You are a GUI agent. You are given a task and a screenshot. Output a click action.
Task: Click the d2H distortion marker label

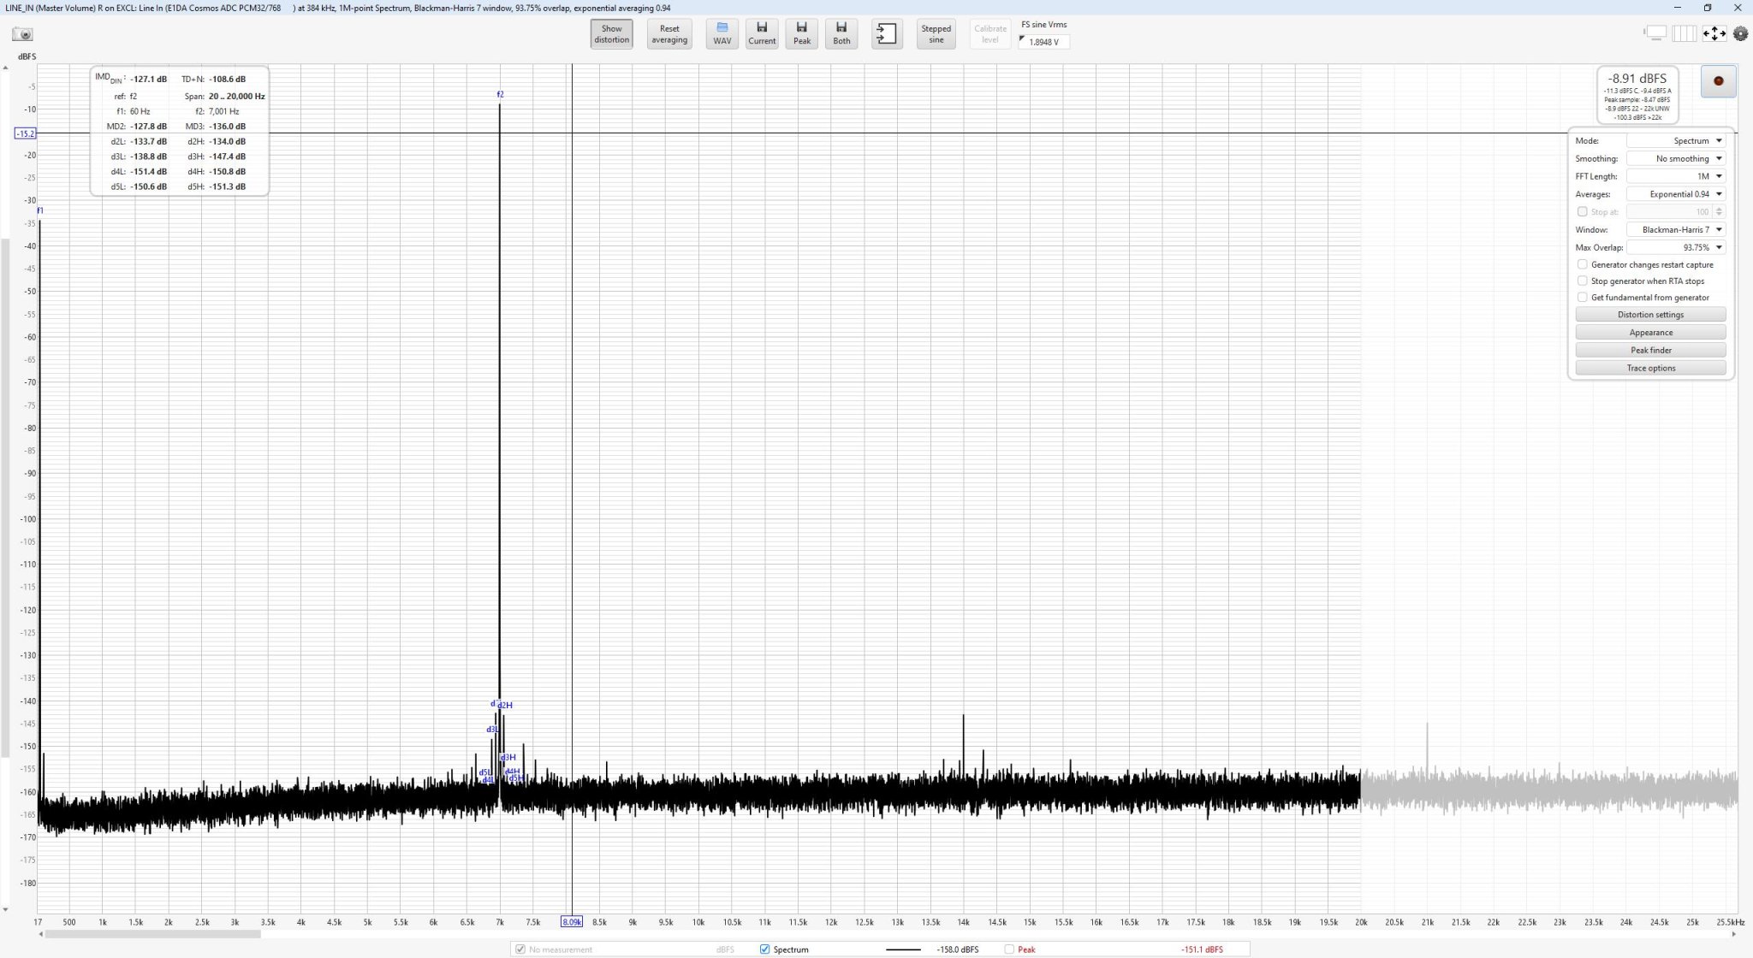[505, 706]
